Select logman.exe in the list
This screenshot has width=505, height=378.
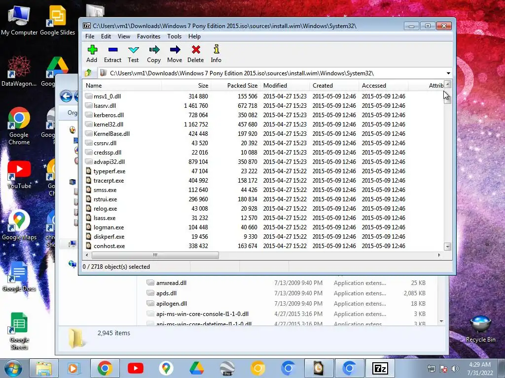(263, 227)
